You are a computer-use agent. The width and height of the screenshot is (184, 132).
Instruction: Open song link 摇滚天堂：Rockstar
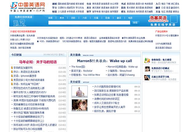[x=82, y=71]
